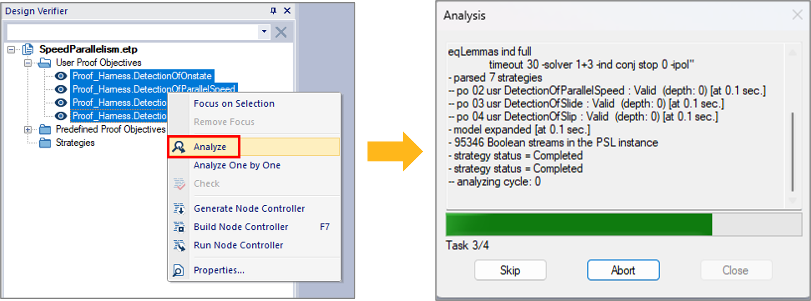The width and height of the screenshot is (811, 301).
Task: Expand the Predefined Proof Objectives folder
Action: click(x=28, y=130)
